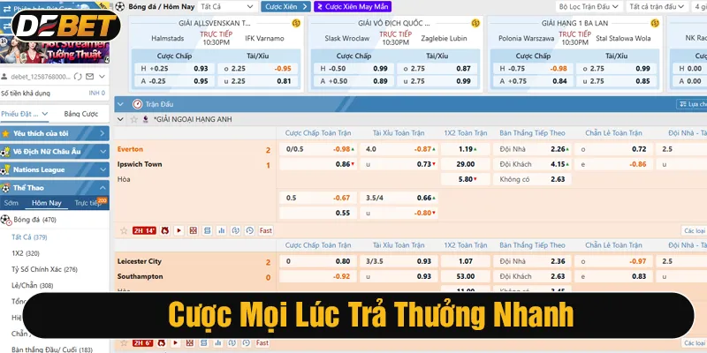The height and width of the screenshot is (353, 707).
Task: Click the football icon beside Bóng đá / Hôm Nay
Action: (x=119, y=6)
